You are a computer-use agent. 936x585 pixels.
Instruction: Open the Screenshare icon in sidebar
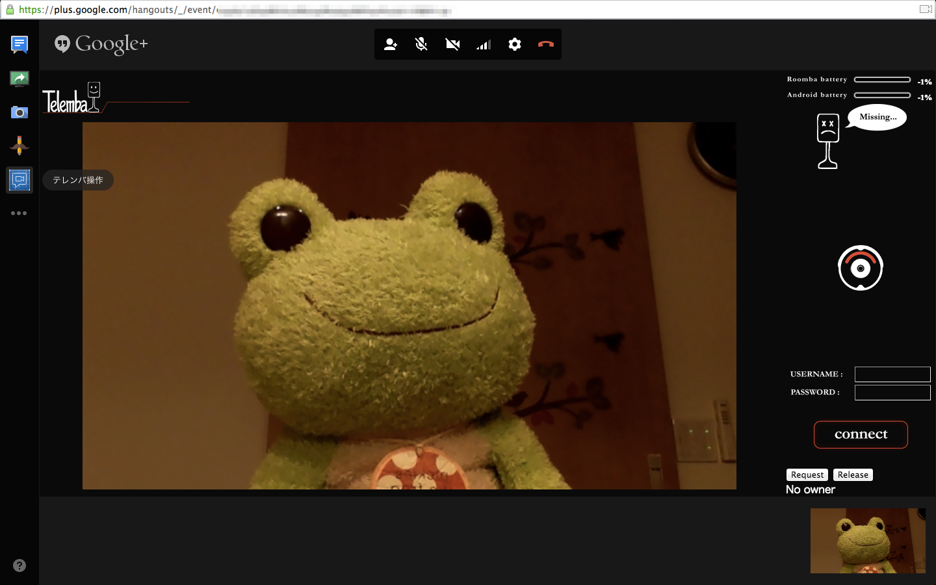[19, 79]
